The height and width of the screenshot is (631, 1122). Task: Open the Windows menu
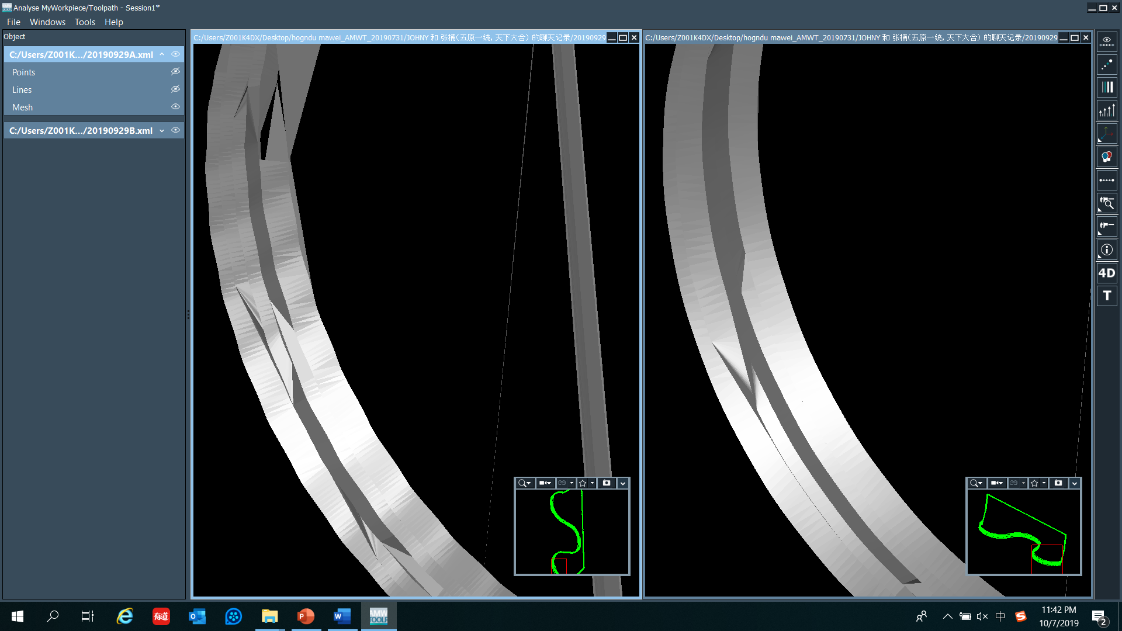point(47,22)
